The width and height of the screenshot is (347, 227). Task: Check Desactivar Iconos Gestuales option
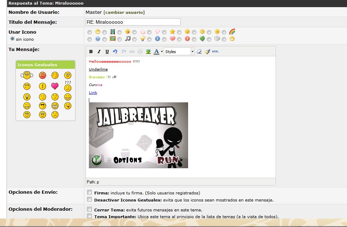[x=89, y=199]
